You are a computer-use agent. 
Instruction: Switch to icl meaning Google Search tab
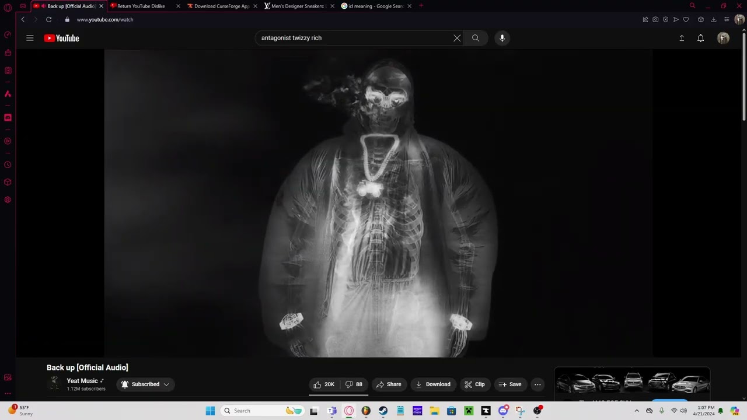pos(376,6)
